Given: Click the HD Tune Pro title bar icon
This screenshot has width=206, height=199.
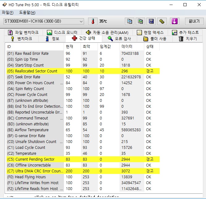Looking at the screenshot, I should [x=5, y=5].
